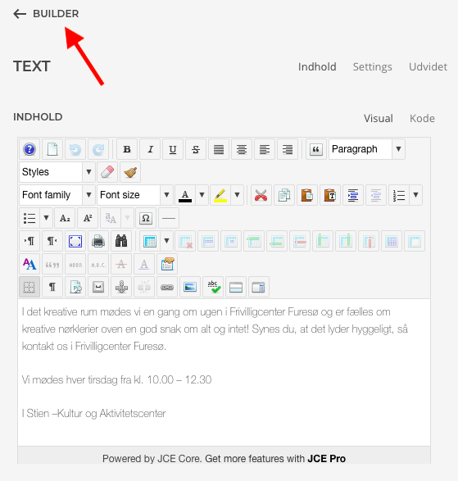
Task: Toggle strikethrough formatting
Action: [x=196, y=149]
